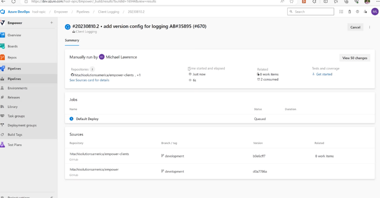Click the browser refresh icon
This screenshot has height=198, width=380.
pyautogui.click(x=14, y=2)
